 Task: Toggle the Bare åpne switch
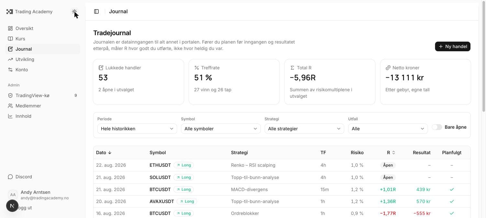(x=437, y=127)
